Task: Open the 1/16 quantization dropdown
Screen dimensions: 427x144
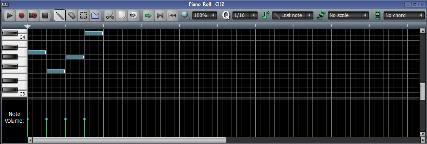Action: click(x=245, y=15)
